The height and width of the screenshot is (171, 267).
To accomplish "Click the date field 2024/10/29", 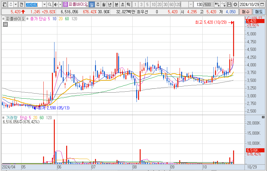I will coord(249,4).
